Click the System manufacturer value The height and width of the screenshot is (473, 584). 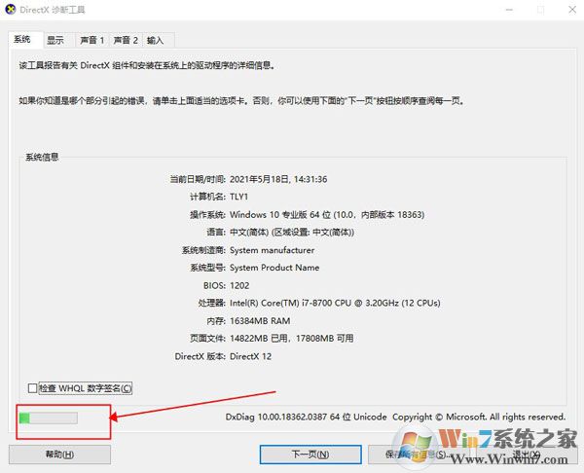point(272,250)
